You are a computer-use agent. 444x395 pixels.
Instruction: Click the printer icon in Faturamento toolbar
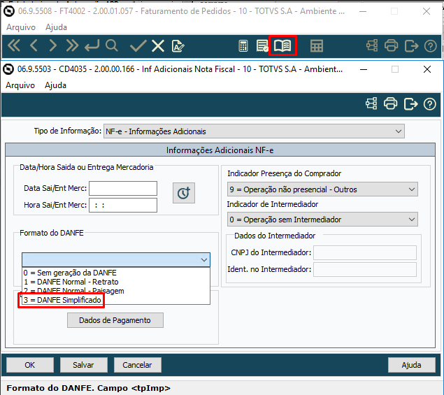[x=392, y=45]
